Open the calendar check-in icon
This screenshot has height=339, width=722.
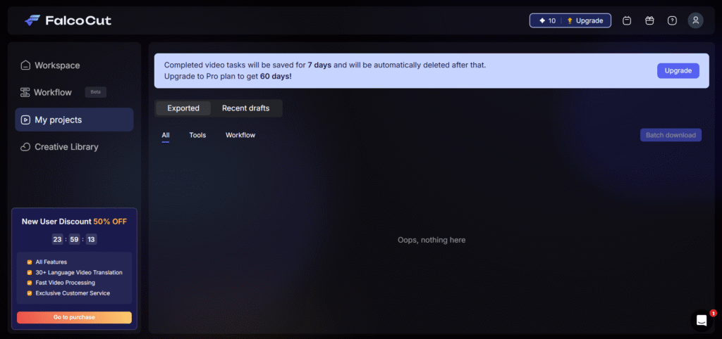[x=627, y=20]
